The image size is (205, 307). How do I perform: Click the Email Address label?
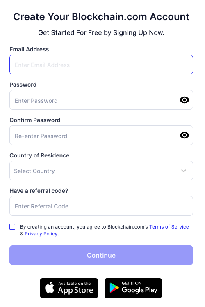29,49
